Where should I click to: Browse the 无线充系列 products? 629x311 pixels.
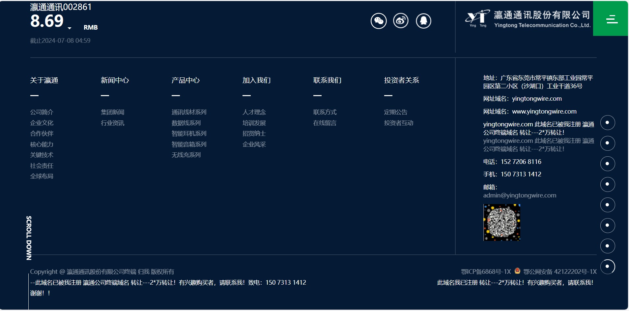tap(186, 155)
